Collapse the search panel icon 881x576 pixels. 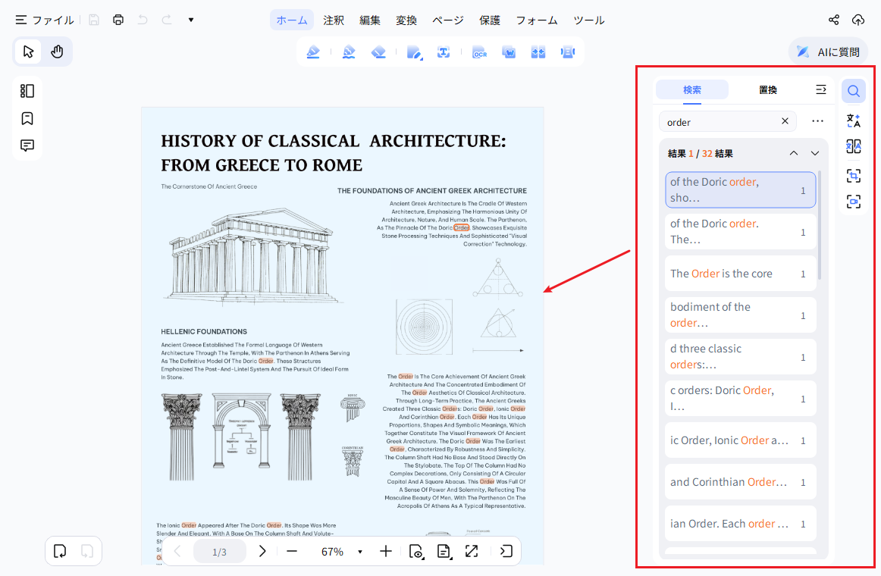point(821,90)
